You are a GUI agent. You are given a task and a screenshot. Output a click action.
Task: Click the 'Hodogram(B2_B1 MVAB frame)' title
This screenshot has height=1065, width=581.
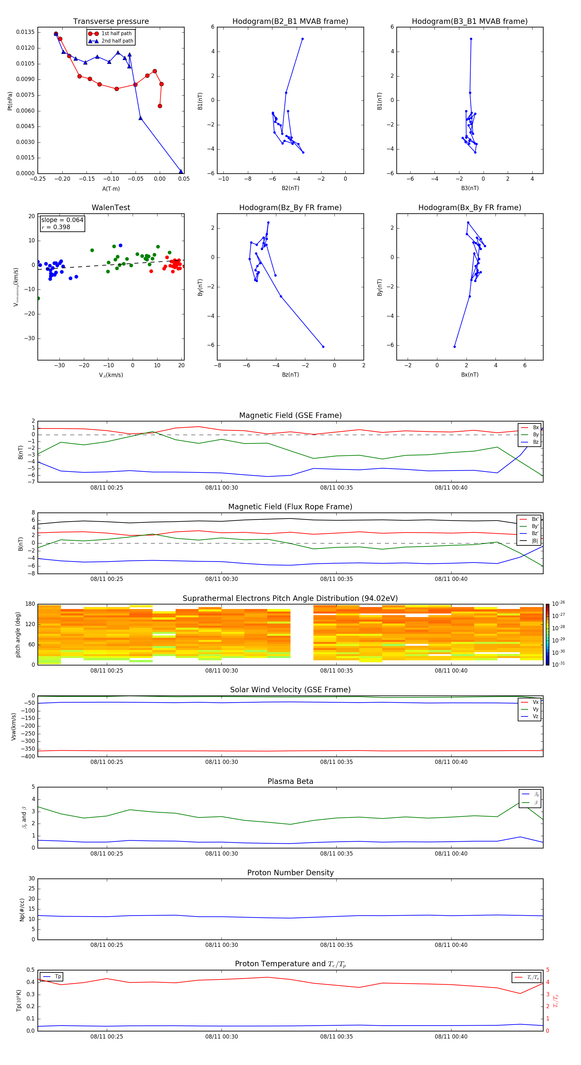click(290, 22)
